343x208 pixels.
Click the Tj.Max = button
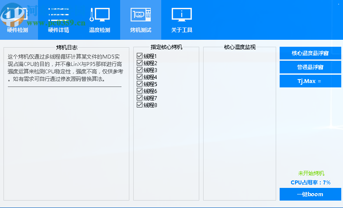[x=310, y=81]
